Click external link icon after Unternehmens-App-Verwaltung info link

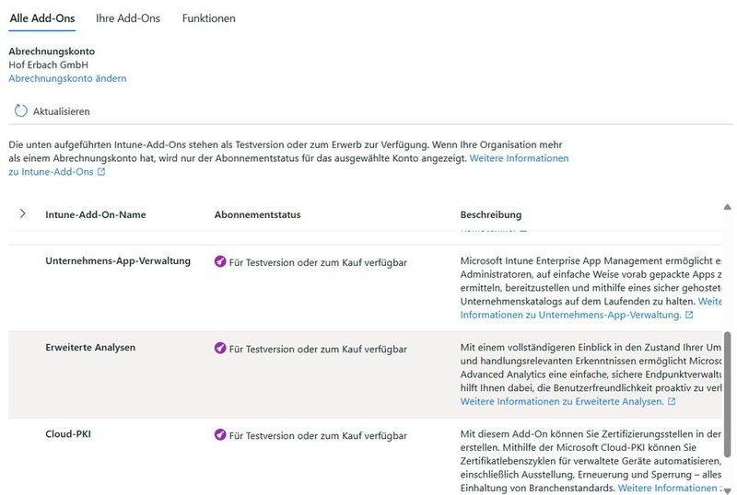[x=689, y=315]
